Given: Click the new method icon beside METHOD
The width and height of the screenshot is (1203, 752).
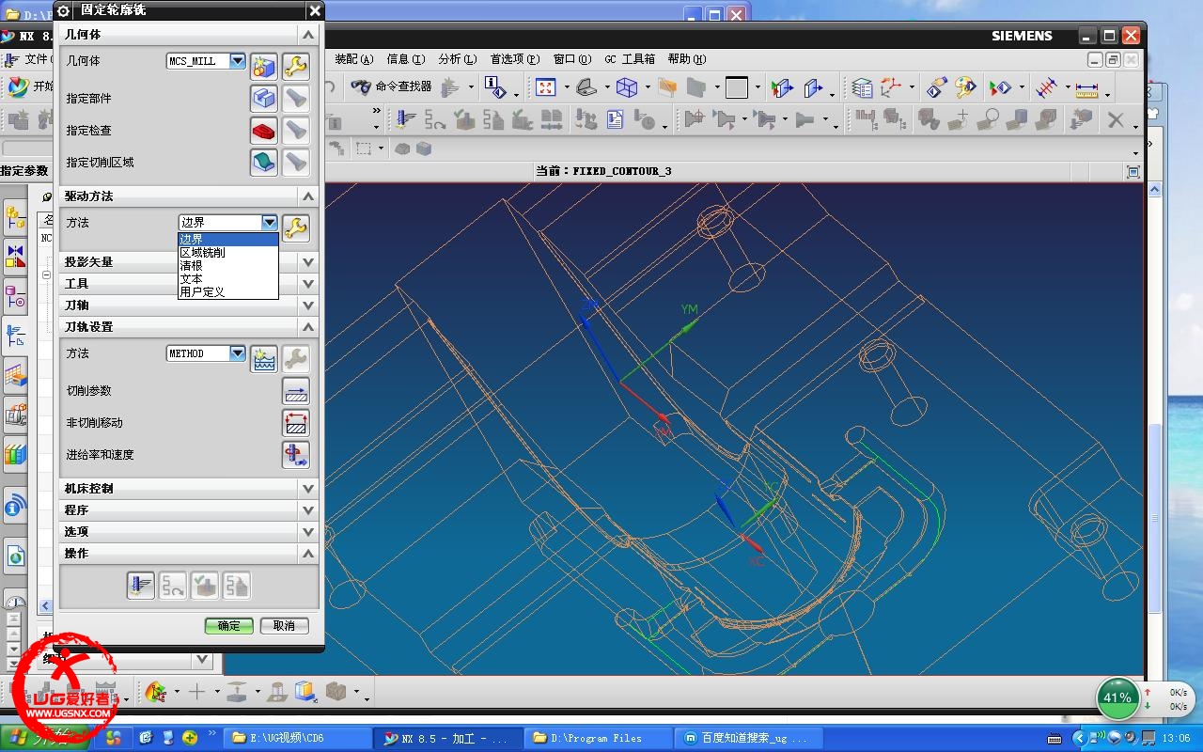Looking at the screenshot, I should (264, 358).
